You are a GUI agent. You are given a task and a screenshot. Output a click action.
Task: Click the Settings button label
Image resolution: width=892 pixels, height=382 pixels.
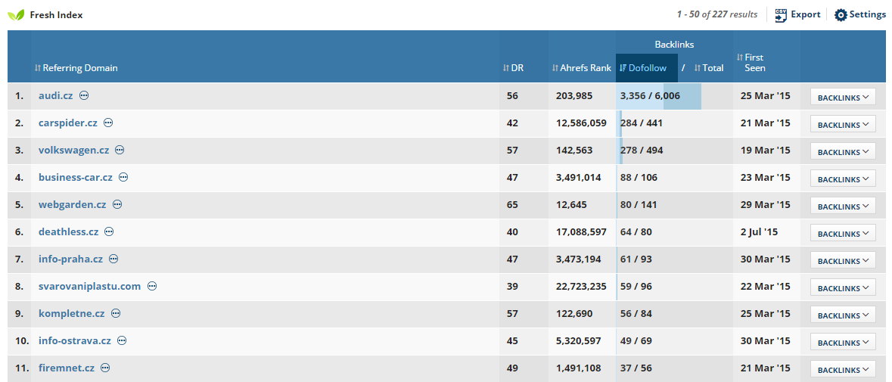click(868, 15)
